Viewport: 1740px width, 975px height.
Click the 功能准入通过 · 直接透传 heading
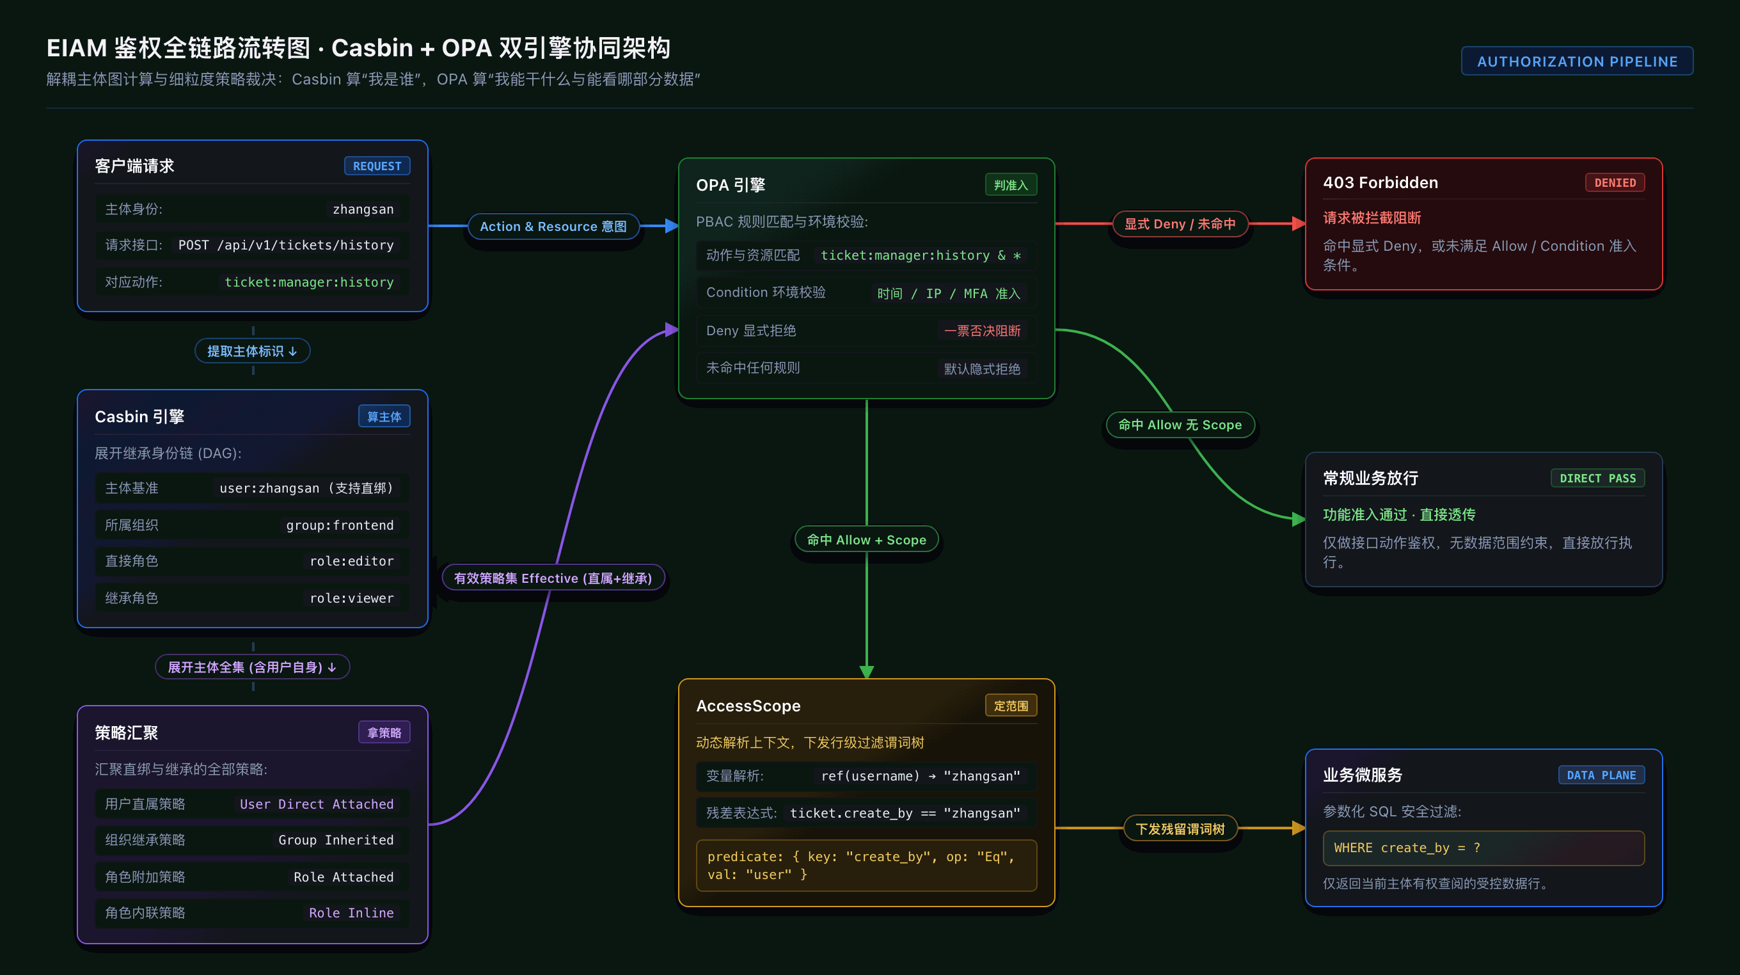click(1398, 514)
